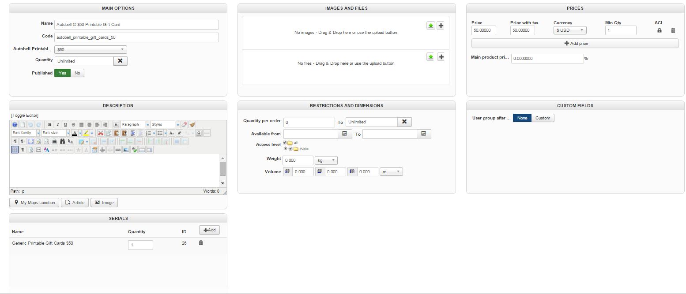Open the Paragraph format dropdown
Image resolution: width=686 pixels, height=294 pixels.
(x=135, y=125)
